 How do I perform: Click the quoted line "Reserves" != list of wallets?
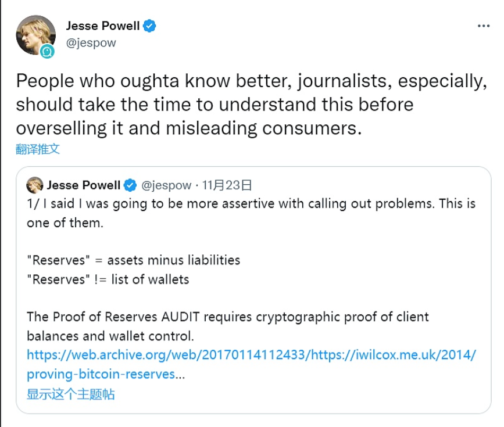(x=108, y=279)
